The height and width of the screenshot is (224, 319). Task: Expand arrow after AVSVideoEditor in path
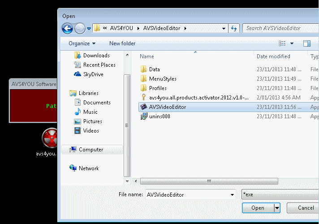pyautogui.click(x=185, y=28)
